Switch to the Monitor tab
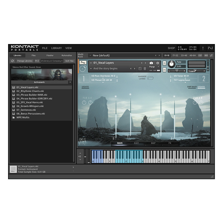Viewport: 223px width, 223px height. coord(50,55)
